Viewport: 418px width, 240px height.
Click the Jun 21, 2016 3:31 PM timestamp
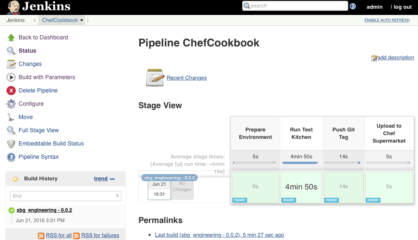pyautogui.click(x=40, y=220)
